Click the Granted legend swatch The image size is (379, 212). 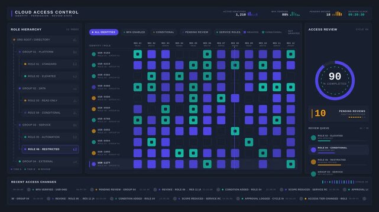point(245,32)
